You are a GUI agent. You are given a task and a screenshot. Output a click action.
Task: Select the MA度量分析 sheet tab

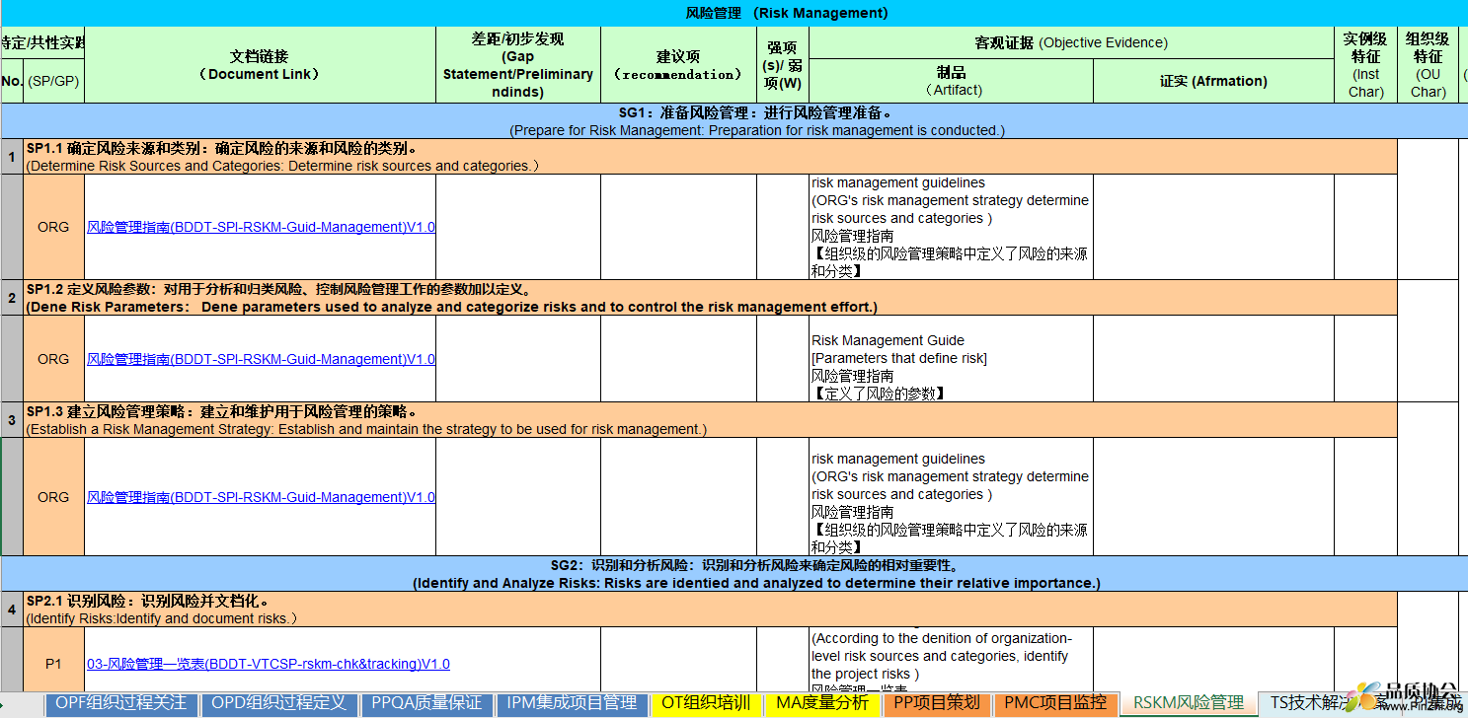point(821,703)
